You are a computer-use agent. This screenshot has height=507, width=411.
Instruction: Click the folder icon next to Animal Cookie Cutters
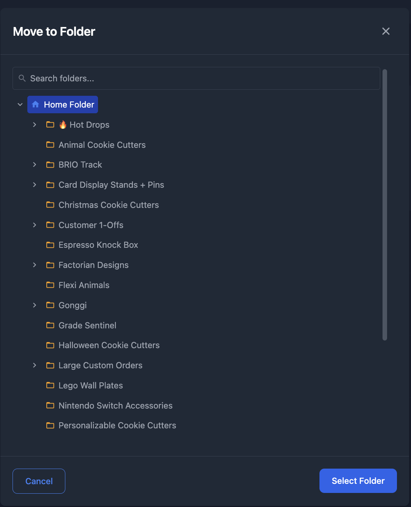(50, 145)
